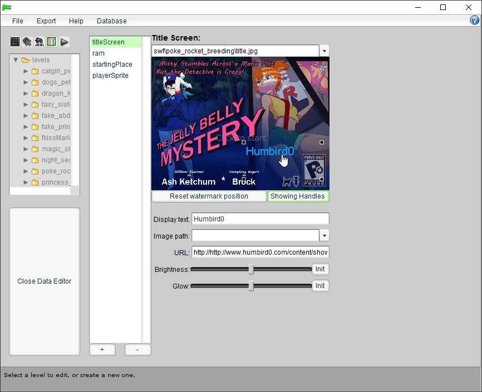Click Reset watermark position button

tap(209, 196)
